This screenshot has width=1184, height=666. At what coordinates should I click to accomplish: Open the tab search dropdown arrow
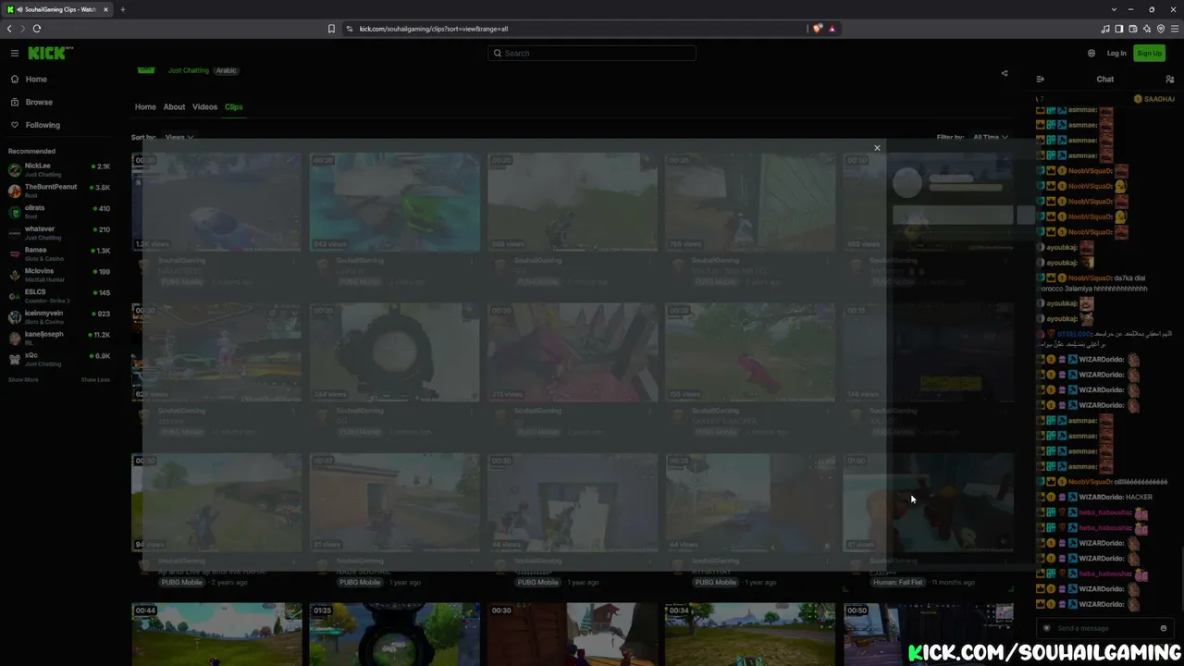1114,9
